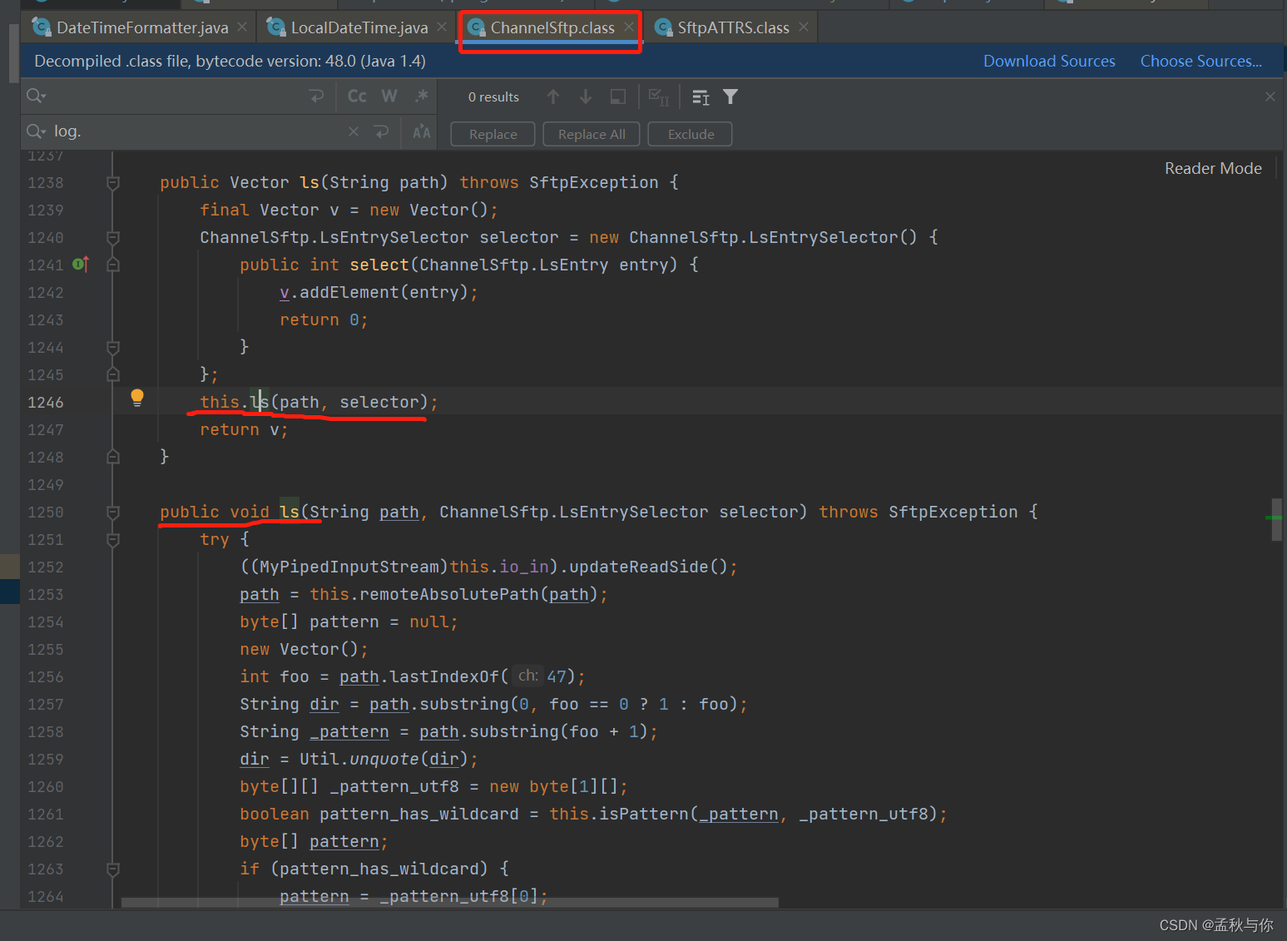Open the search results filter icon
1287x941 pixels.
coord(730,97)
